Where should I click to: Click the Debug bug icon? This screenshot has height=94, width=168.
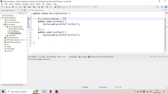point(20,7)
